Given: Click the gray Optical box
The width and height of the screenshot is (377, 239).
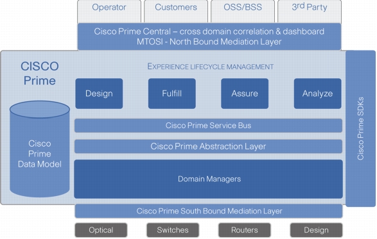Looking at the screenshot, I should [x=101, y=230].
